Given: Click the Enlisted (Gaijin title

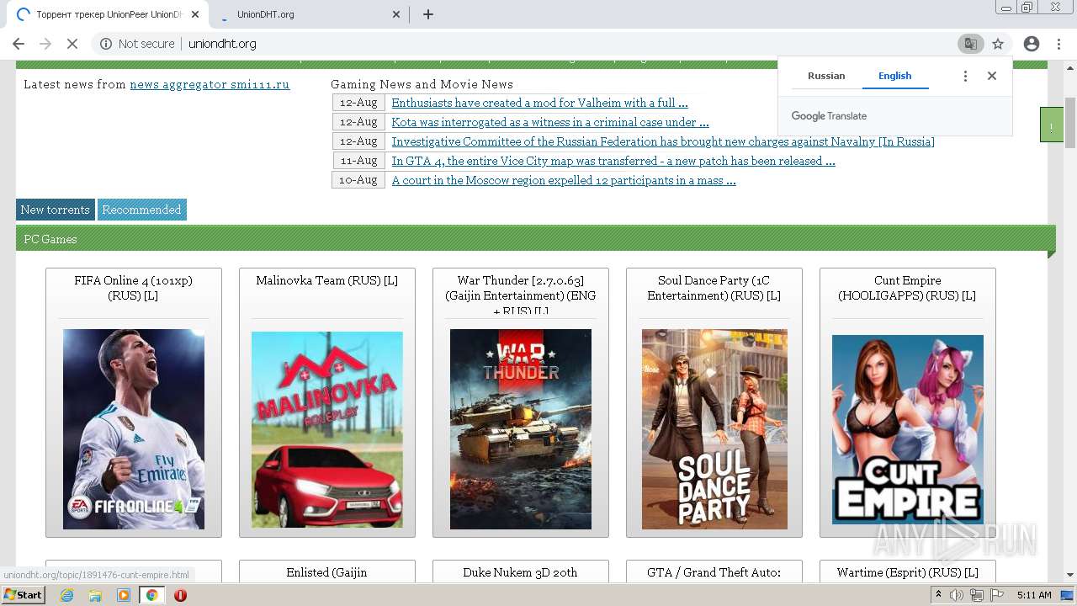Looking at the screenshot, I should [x=326, y=572].
